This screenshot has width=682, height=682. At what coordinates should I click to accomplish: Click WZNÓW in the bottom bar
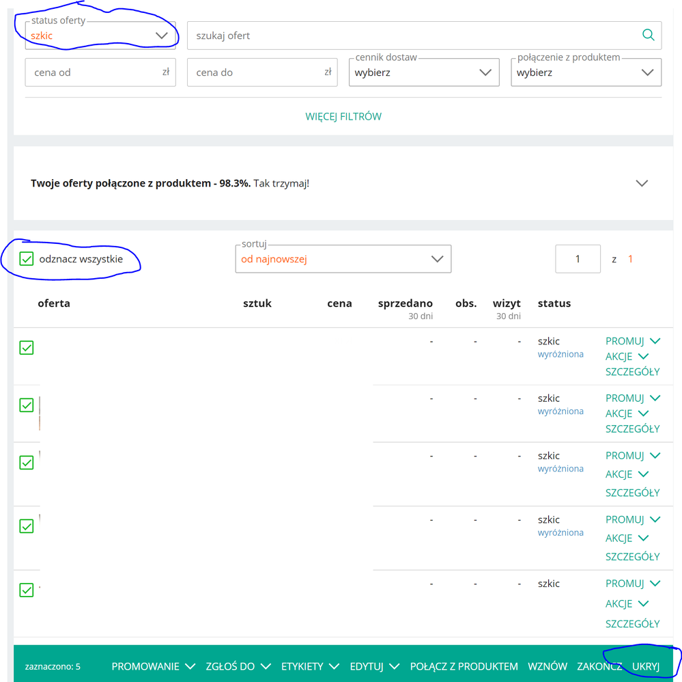pyautogui.click(x=548, y=666)
